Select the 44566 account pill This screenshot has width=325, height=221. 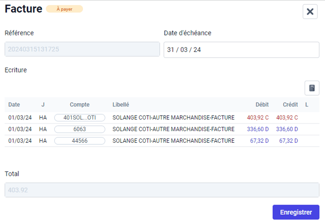[80, 141]
